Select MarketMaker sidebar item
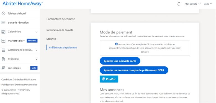Screen dimensions: 216x103 point(20,41)
